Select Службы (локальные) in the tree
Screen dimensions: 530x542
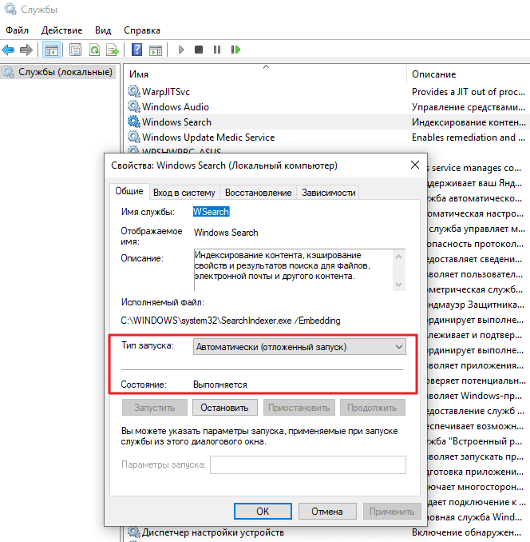pos(65,72)
